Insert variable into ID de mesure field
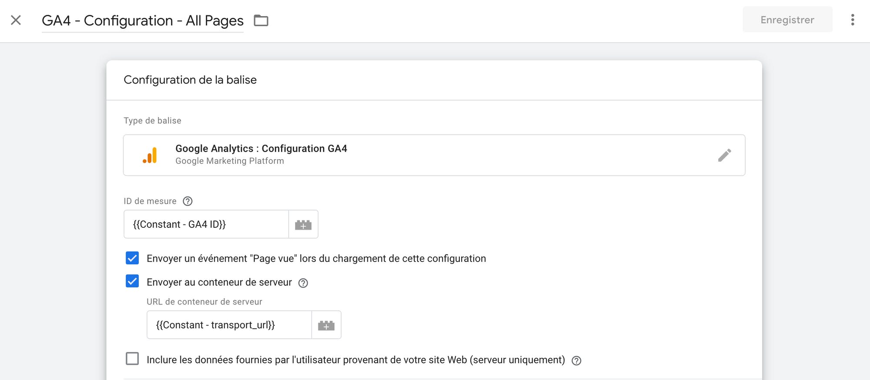 [303, 224]
